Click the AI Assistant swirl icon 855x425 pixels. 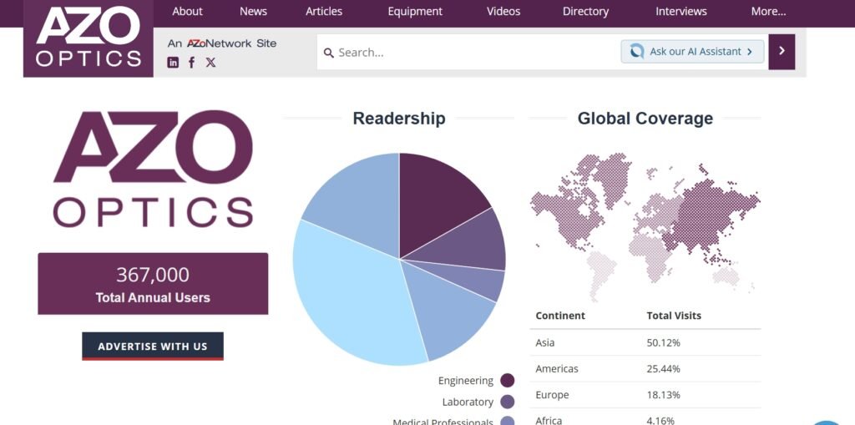click(636, 51)
